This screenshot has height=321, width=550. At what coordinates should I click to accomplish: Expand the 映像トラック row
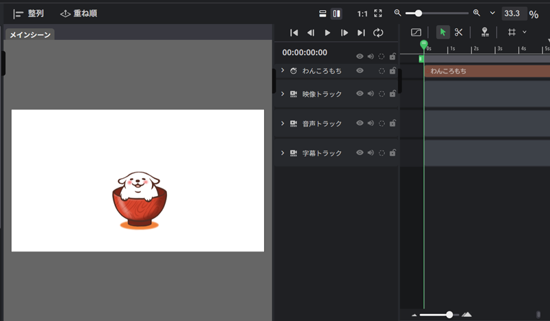point(283,93)
